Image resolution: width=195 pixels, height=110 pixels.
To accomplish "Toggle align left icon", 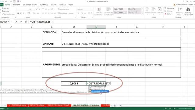I will click(x=43, y=13).
